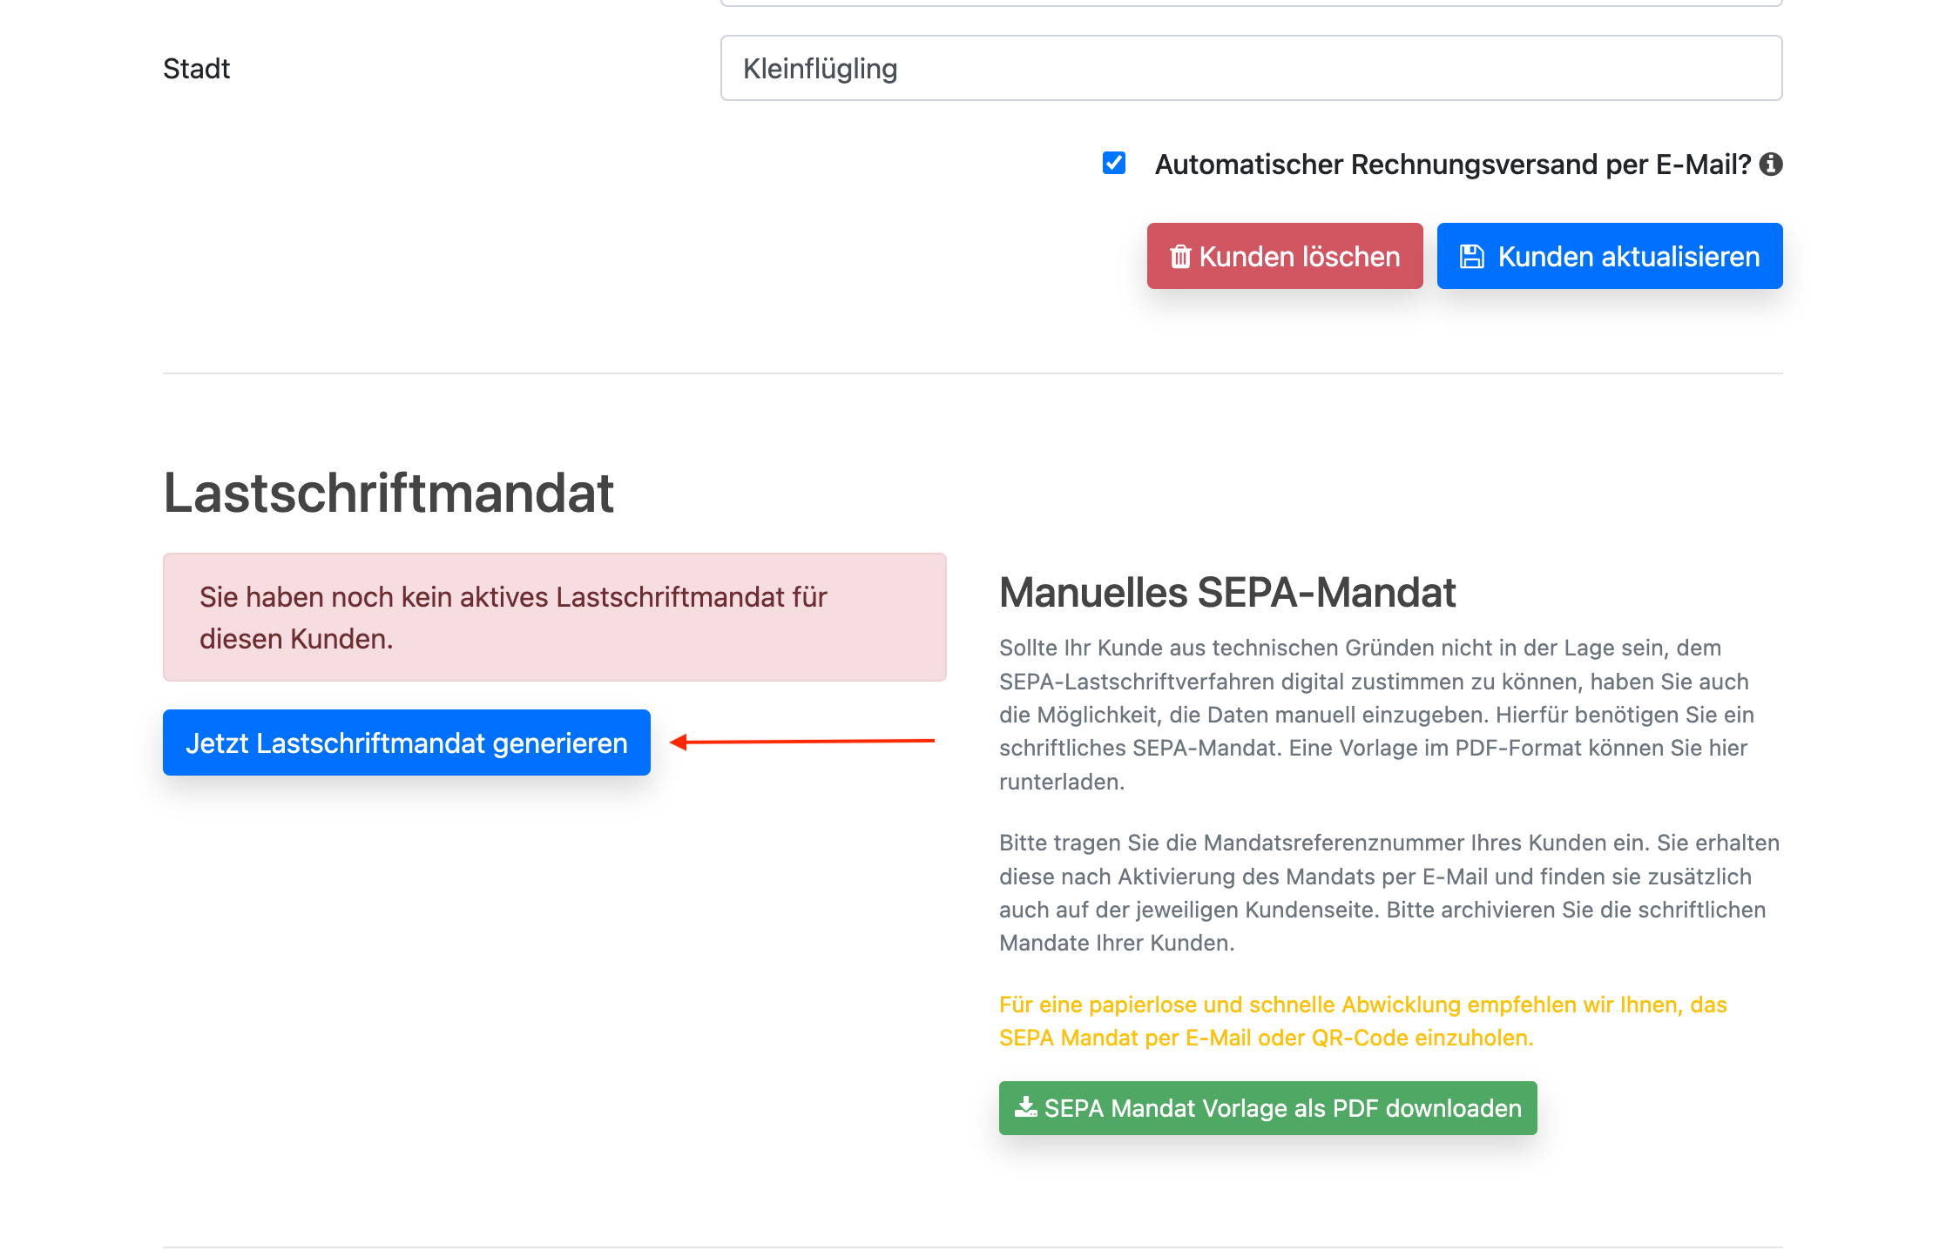Download the SEPA Mandat Vorlage als PDF
This screenshot has width=1946, height=1250.
(x=1267, y=1108)
